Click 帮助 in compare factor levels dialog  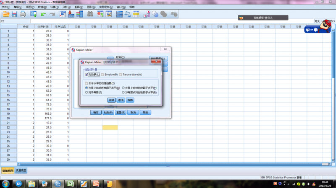pos(130,100)
